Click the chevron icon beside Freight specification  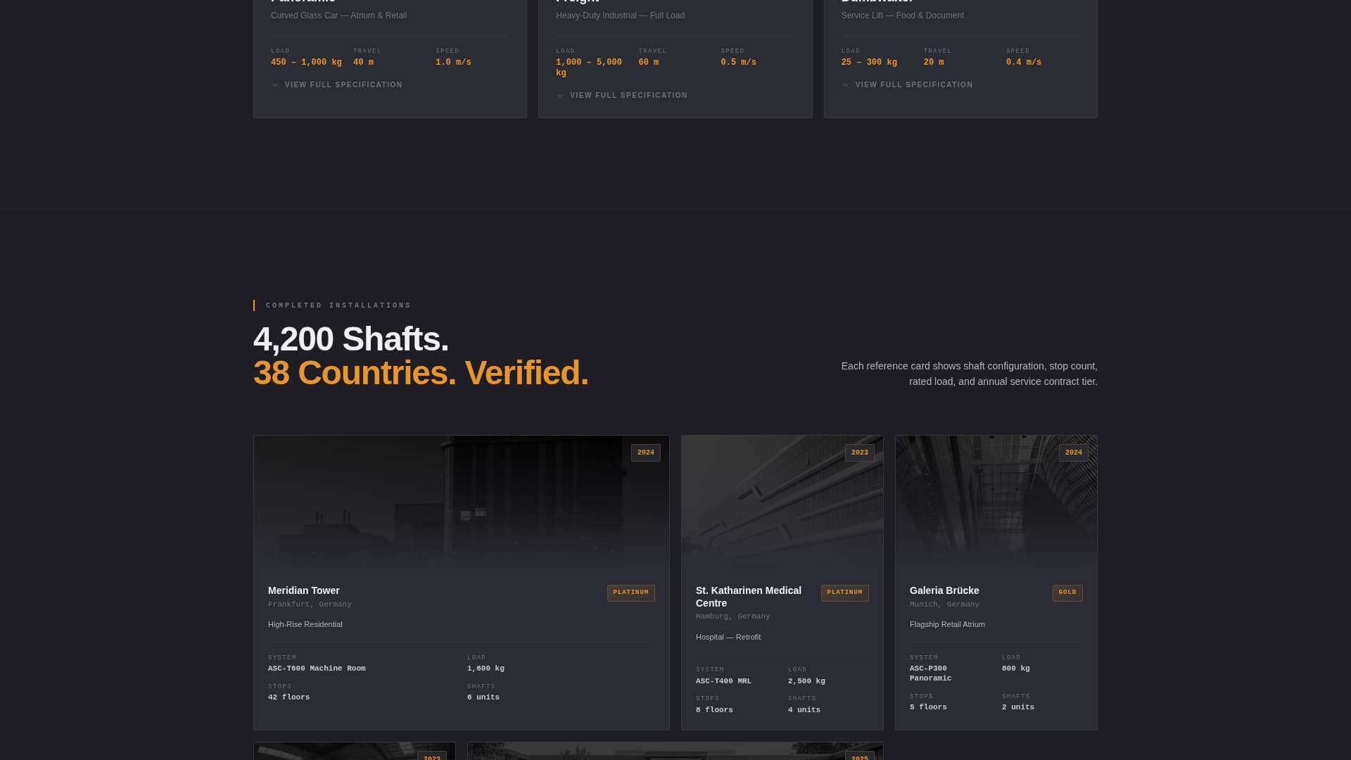coord(560,96)
